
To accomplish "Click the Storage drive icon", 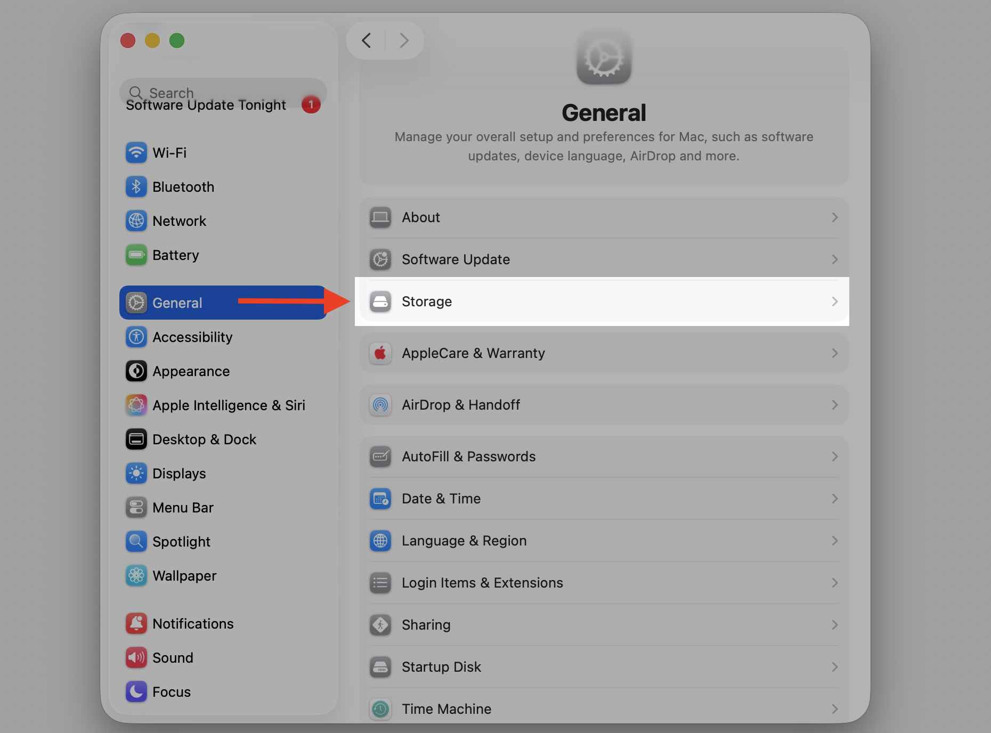I will point(380,302).
